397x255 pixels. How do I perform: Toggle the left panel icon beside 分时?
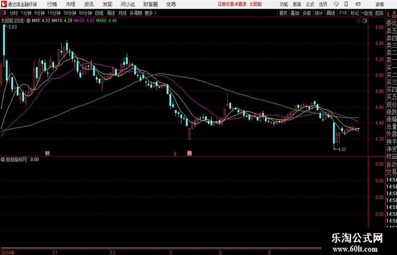(x=4, y=13)
